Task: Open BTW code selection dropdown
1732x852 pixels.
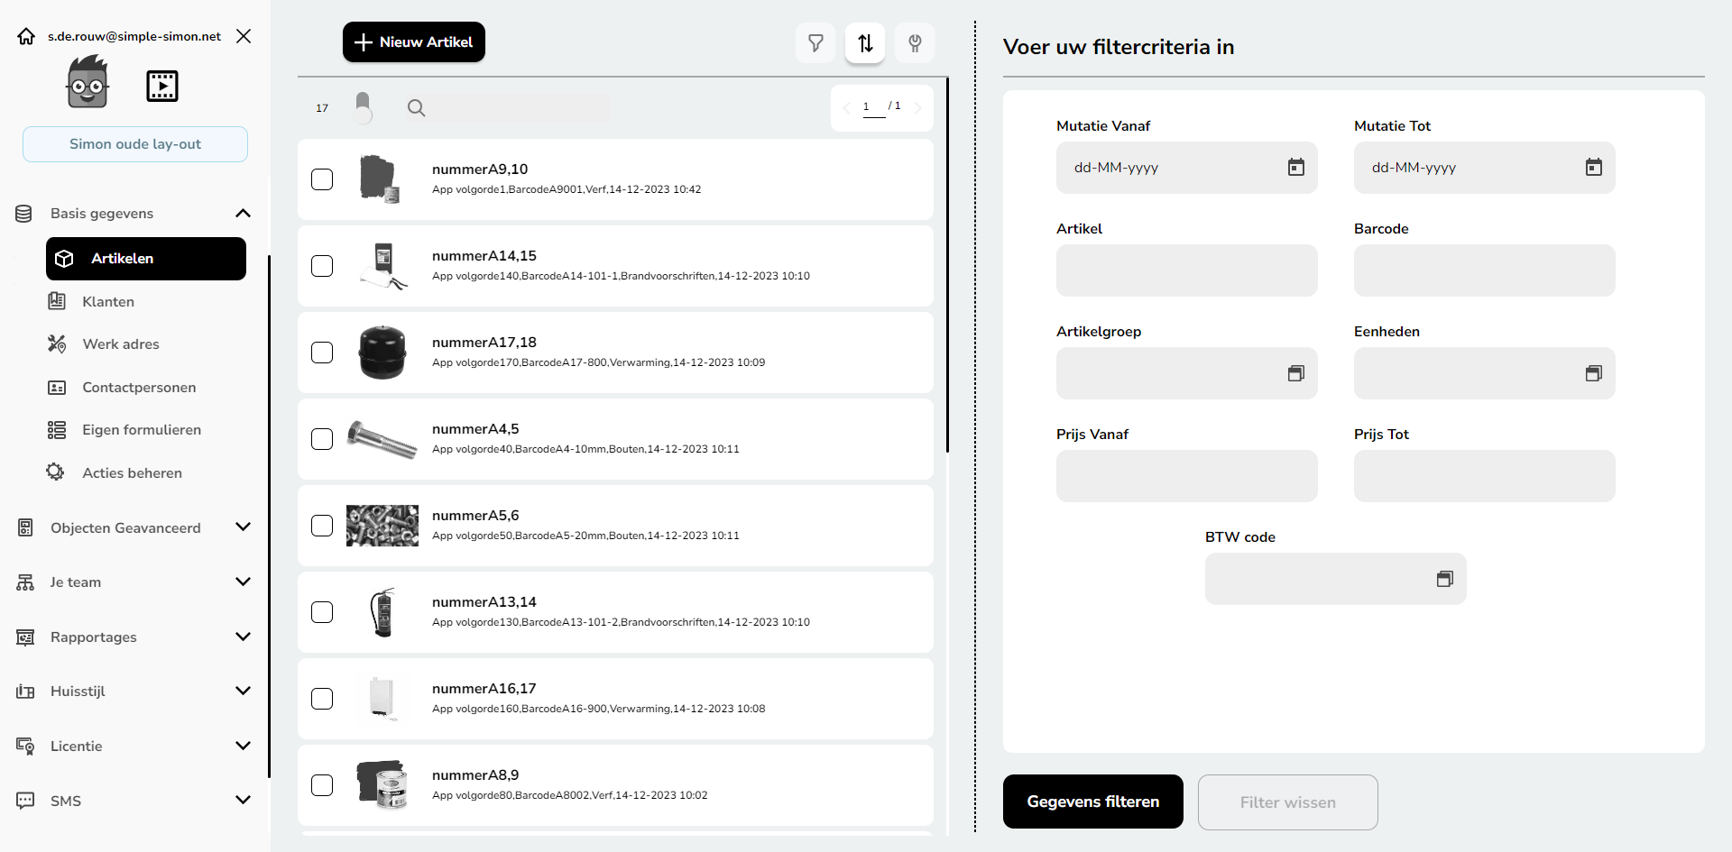Action: [x=1445, y=579]
